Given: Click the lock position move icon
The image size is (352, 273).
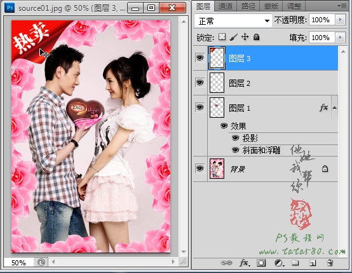Looking at the screenshot, I should pos(245,37).
